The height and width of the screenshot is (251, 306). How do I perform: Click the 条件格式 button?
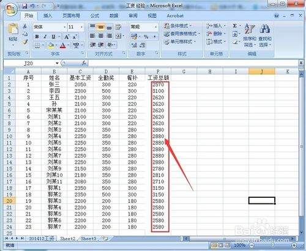click(177, 26)
